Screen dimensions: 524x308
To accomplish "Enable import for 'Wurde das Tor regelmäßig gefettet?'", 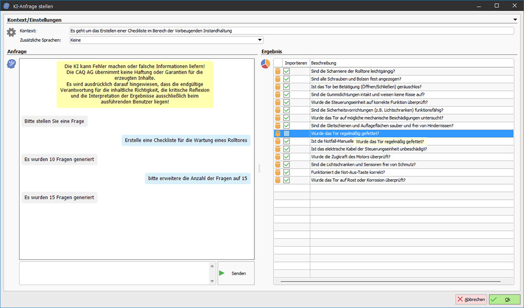I will (x=287, y=134).
